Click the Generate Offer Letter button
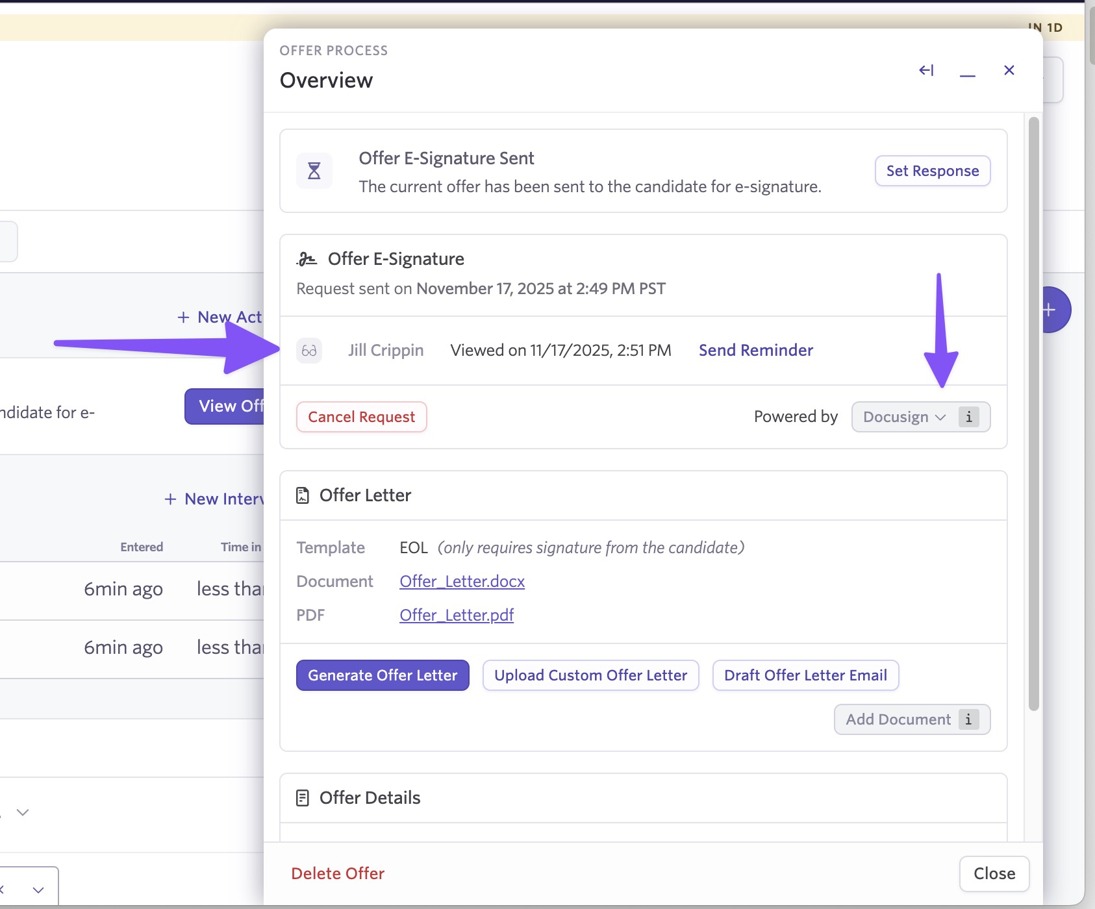 pos(383,675)
